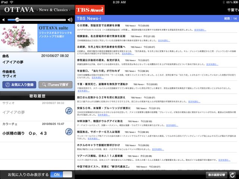The width and height of the screenshot is (239, 179).
Task: Open iTunes icon for イアイアの夢 history row
Action: pos(69,111)
